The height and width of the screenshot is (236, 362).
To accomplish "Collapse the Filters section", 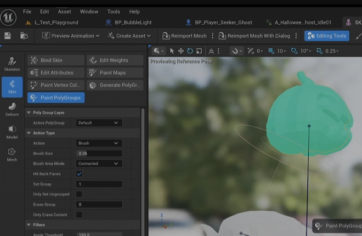I will click(x=29, y=224).
